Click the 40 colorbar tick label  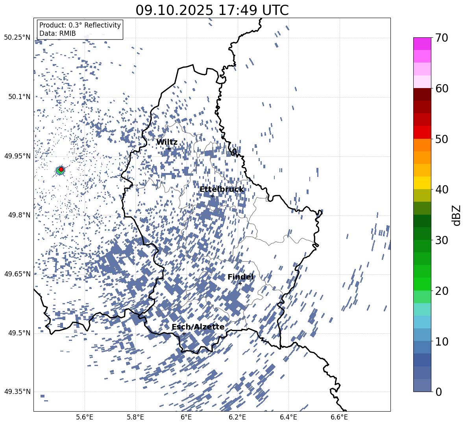pyautogui.click(x=442, y=190)
